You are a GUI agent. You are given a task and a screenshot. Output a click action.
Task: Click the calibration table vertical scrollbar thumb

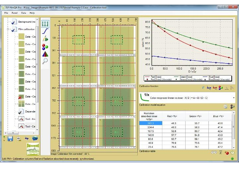pyautogui.click(x=233, y=127)
